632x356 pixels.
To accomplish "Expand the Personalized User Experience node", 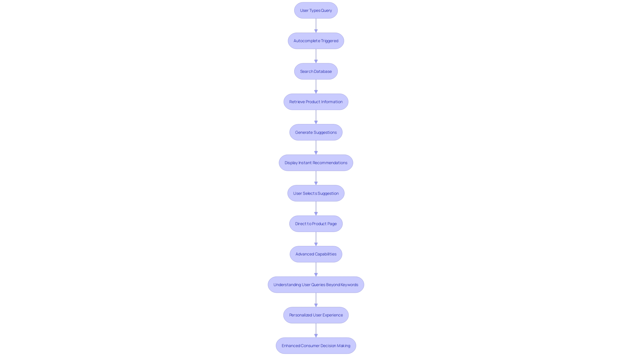I will pos(316,315).
